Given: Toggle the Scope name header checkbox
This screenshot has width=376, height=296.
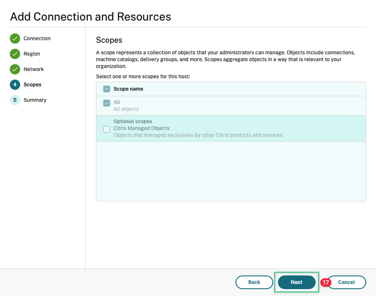Looking at the screenshot, I should (x=107, y=89).
